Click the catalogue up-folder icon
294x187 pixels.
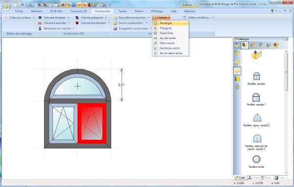pyautogui.click(x=256, y=55)
